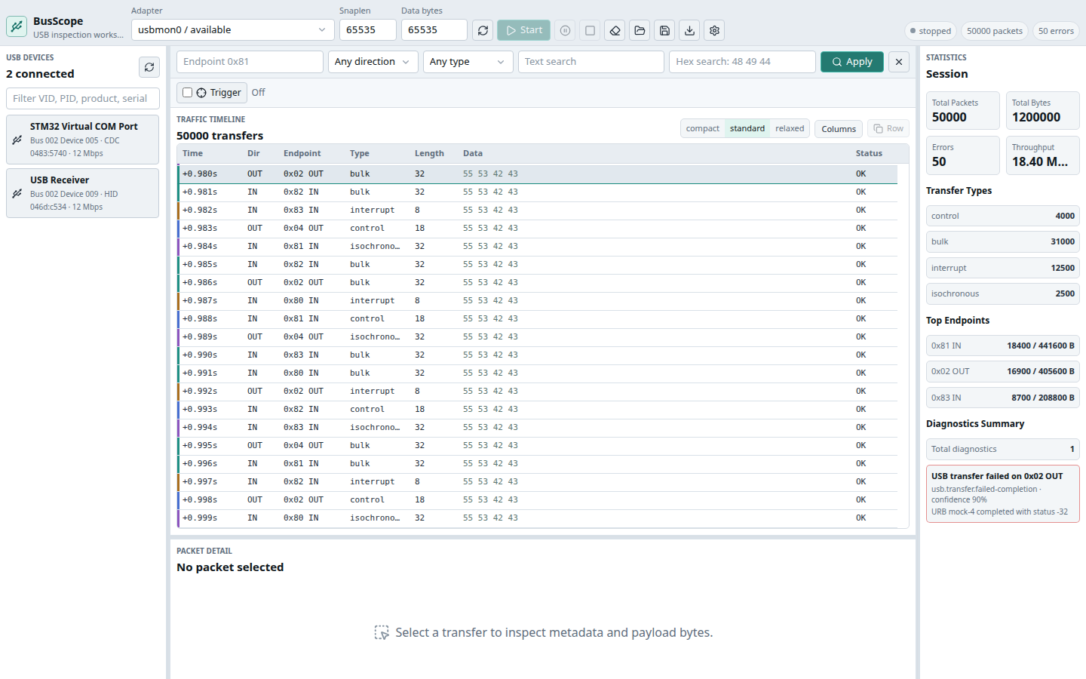Screen dimensions: 1086x679
Task: Clear captured traffic with eraser icon
Action: 615,30
